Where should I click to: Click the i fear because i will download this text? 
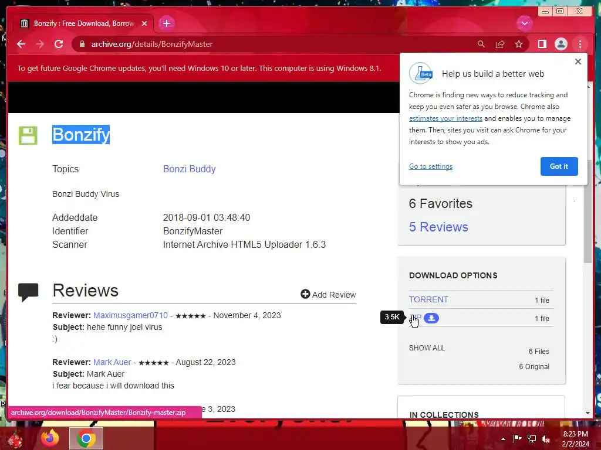pyautogui.click(x=113, y=386)
